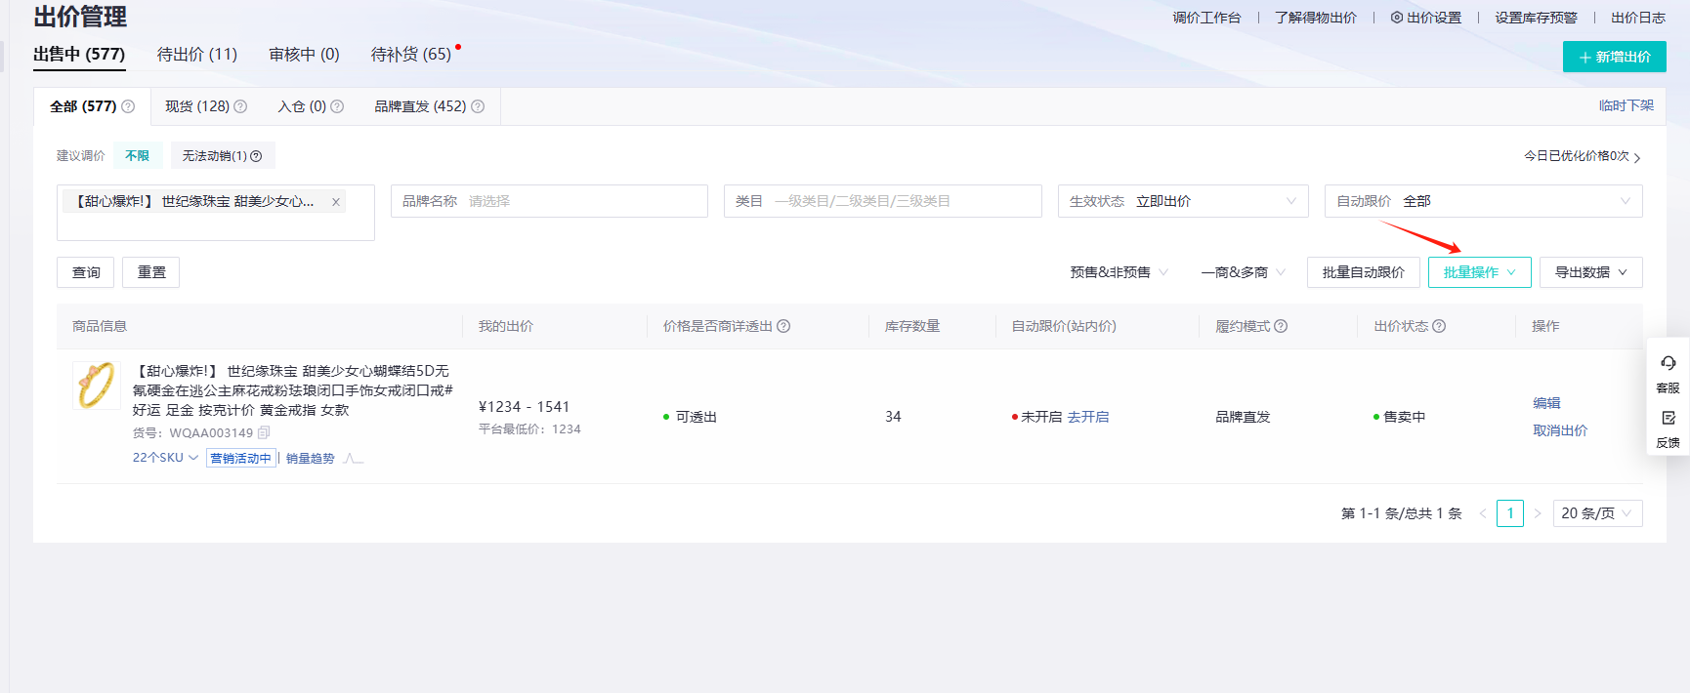Click help icon beside 履约模式 header
The width and height of the screenshot is (1690, 693).
[x=1281, y=326]
